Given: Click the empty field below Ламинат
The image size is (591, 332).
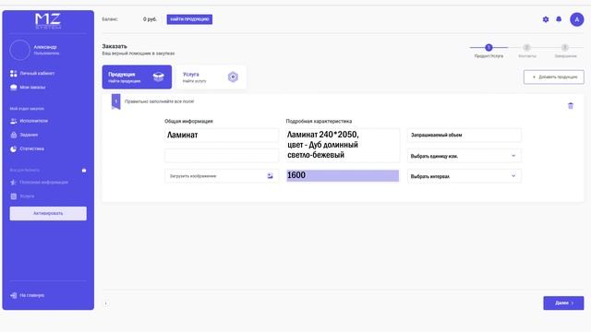Looking at the screenshot, I should point(222,156).
